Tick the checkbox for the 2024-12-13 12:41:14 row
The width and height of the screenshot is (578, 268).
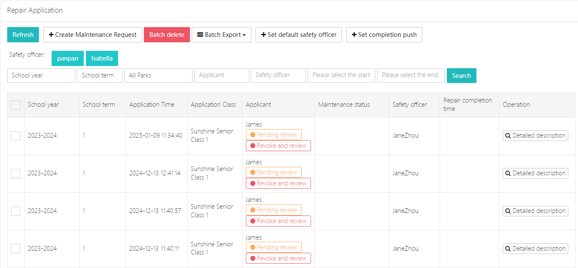pyautogui.click(x=16, y=174)
